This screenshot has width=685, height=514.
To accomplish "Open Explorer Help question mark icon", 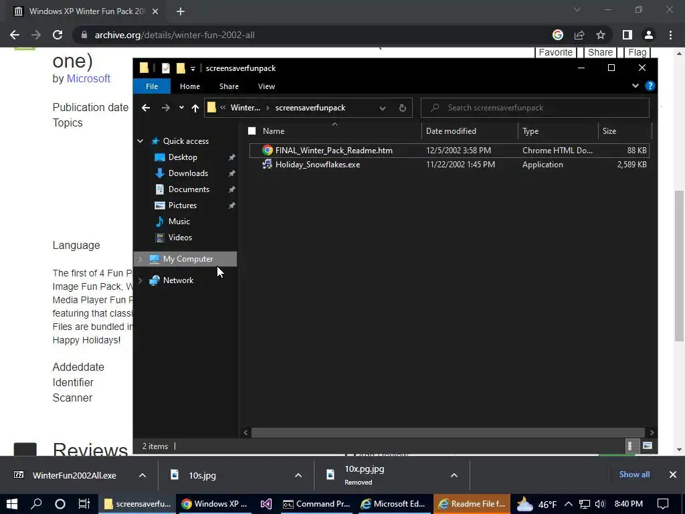I will (x=650, y=86).
